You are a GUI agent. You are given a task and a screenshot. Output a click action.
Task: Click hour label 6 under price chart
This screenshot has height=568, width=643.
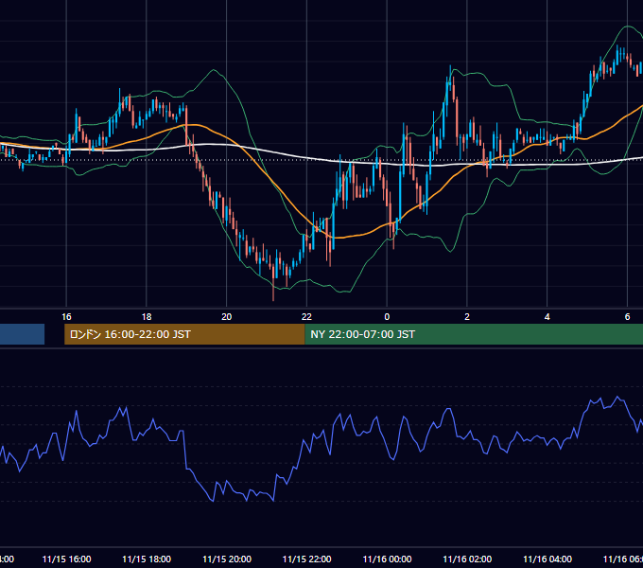point(628,317)
